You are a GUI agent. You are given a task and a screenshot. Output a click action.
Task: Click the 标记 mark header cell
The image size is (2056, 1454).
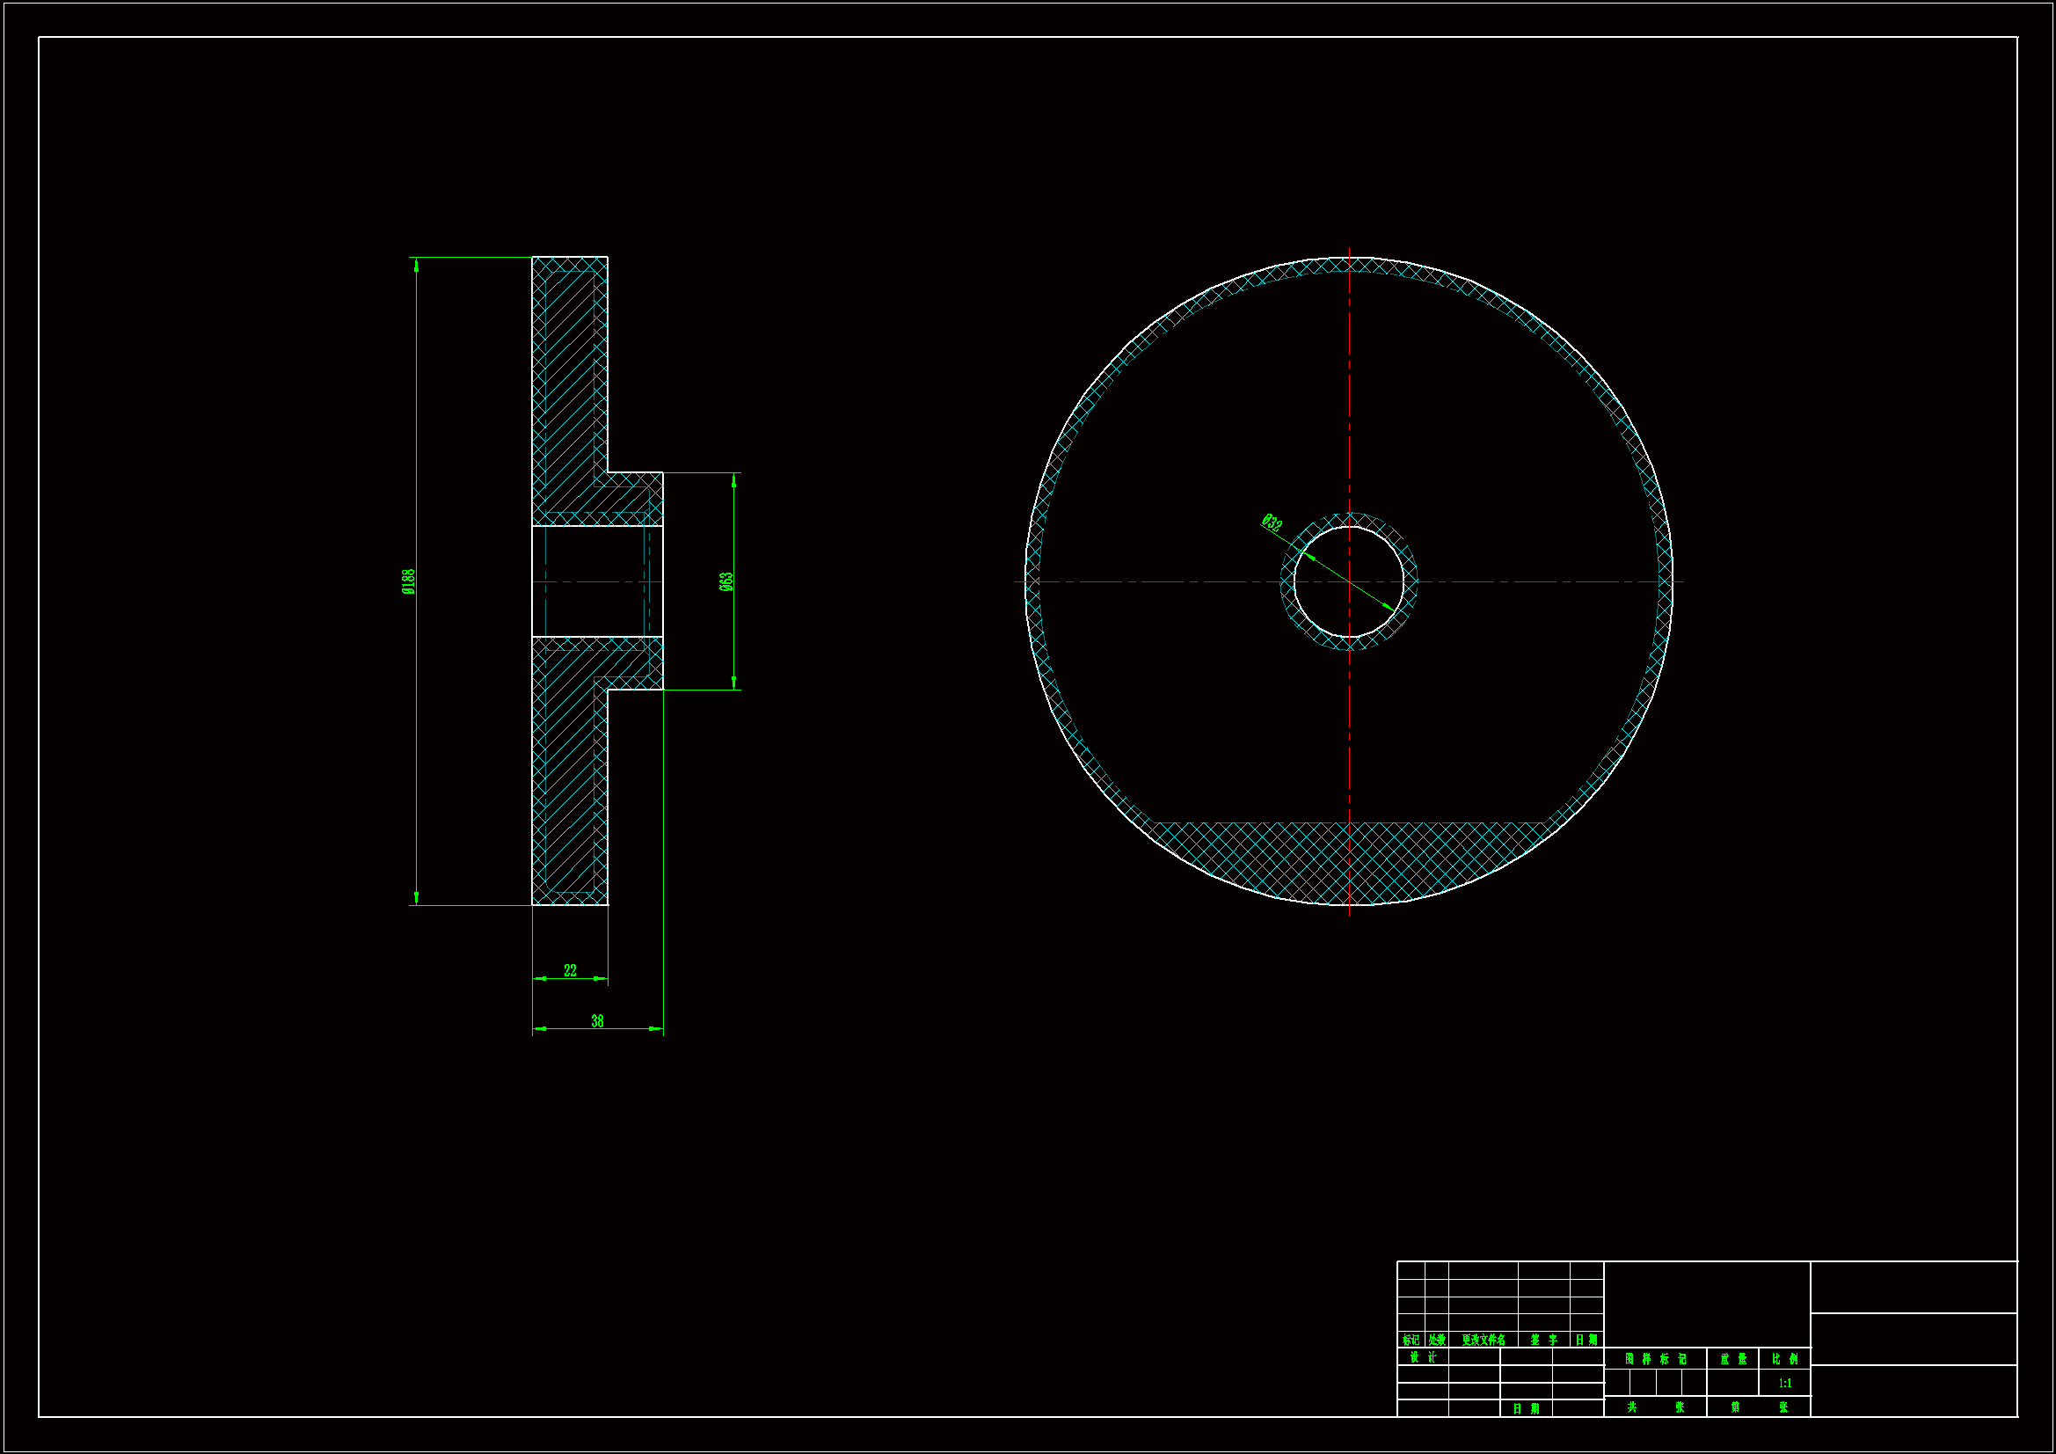click(1411, 1341)
